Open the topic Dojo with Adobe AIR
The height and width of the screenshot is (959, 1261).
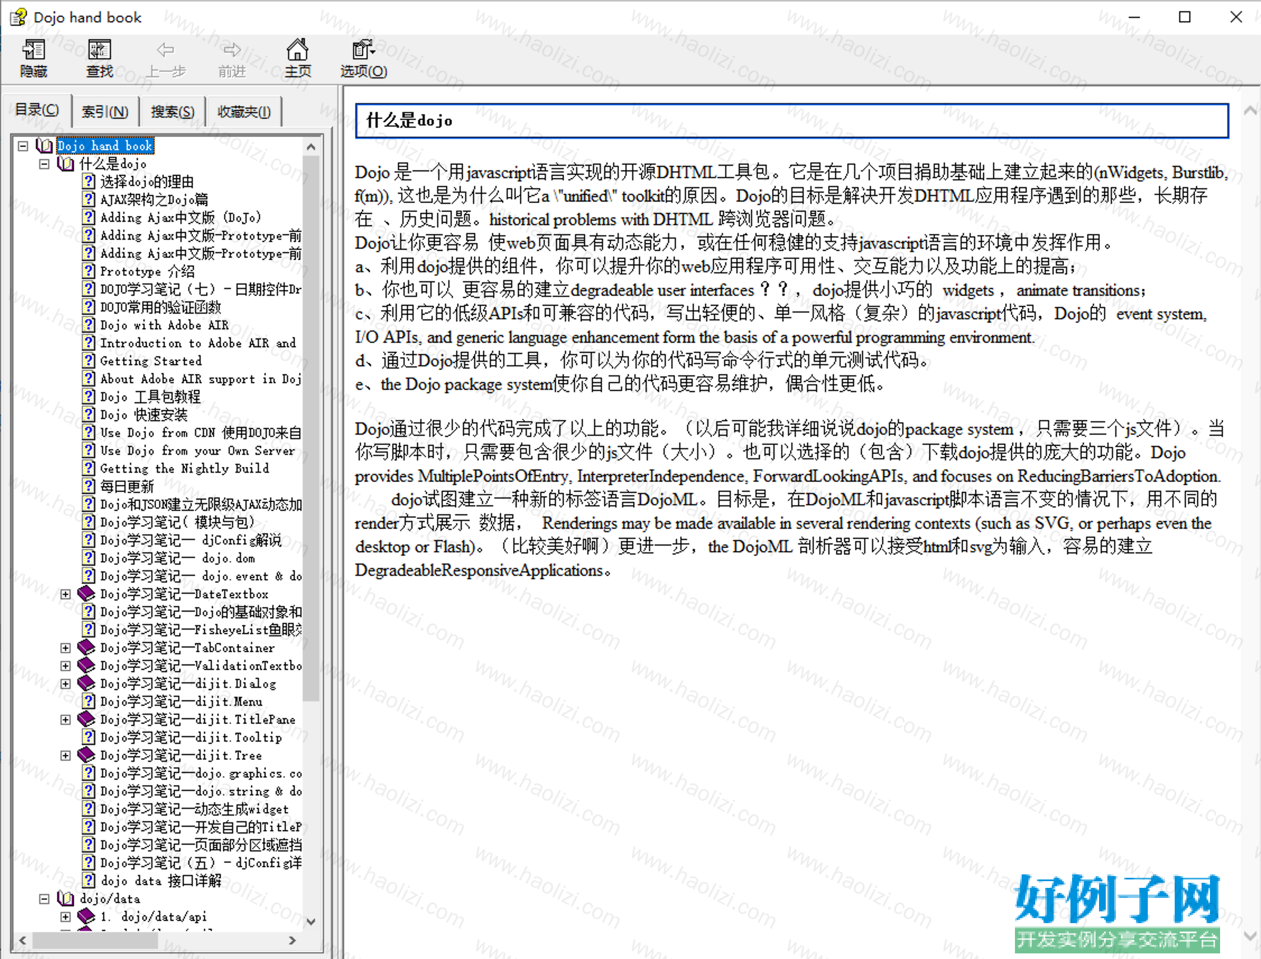(164, 325)
